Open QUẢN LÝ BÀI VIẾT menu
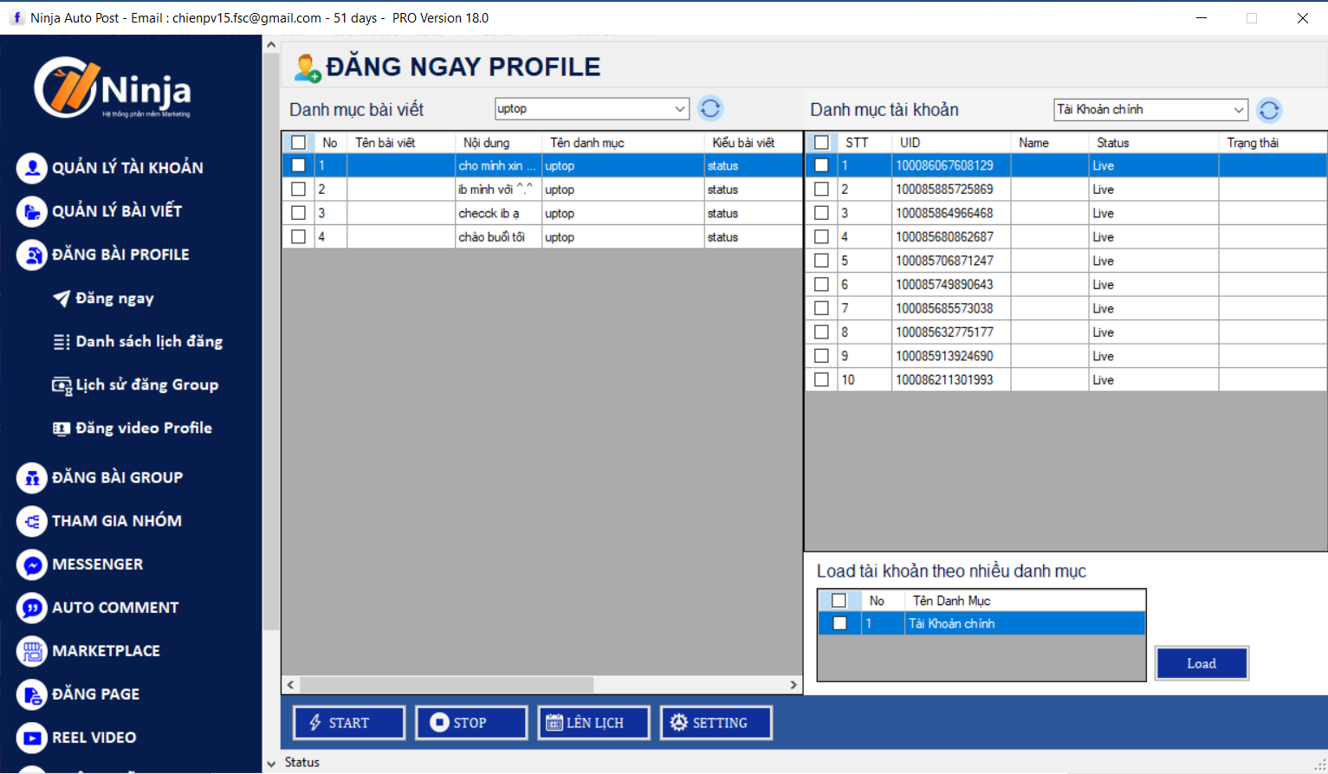The height and width of the screenshot is (774, 1328). (x=117, y=211)
